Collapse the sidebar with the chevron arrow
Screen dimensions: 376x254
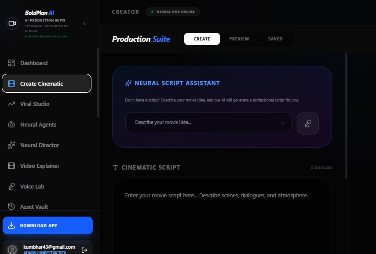coord(84,23)
